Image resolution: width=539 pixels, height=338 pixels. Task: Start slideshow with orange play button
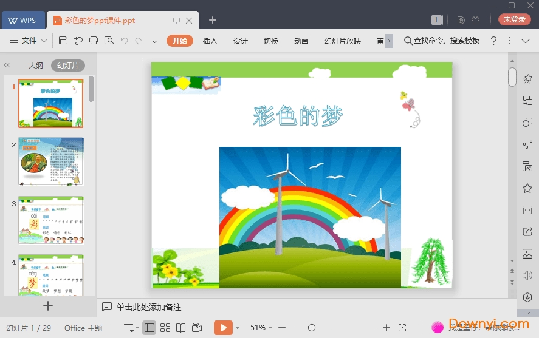[x=223, y=328]
